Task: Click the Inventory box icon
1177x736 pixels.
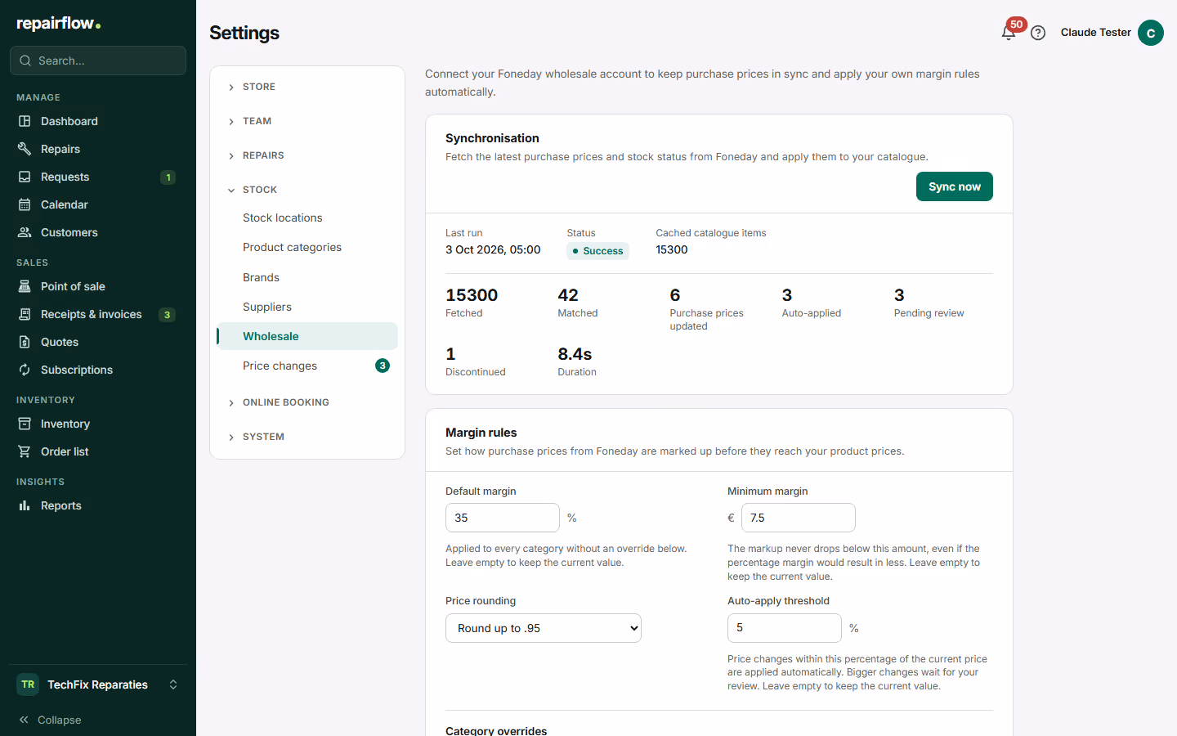Action: (25, 424)
